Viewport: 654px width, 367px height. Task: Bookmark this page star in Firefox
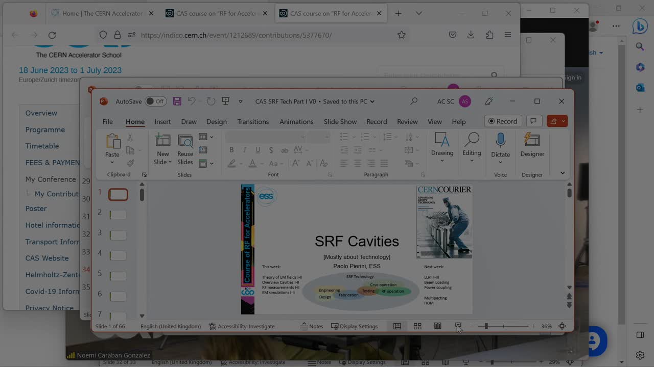402,35
